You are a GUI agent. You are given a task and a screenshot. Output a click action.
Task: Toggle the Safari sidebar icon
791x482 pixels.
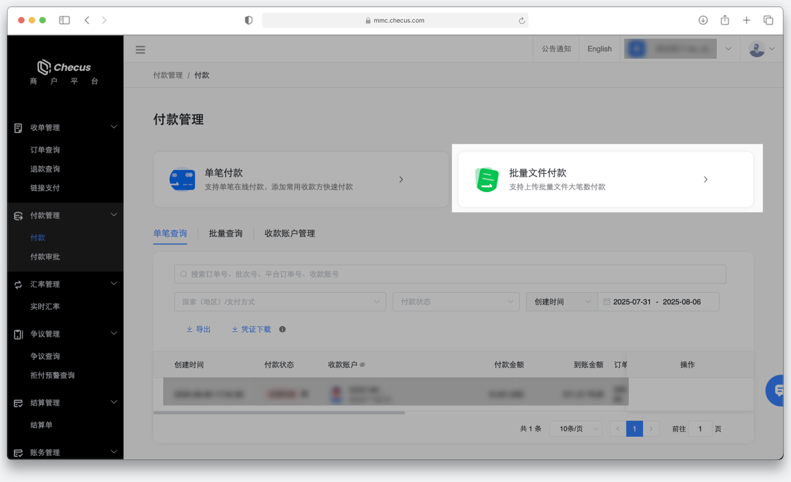tap(64, 20)
